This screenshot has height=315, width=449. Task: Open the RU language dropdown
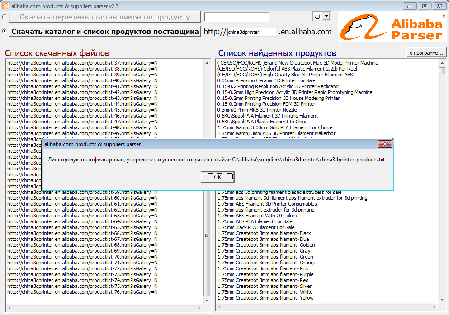tap(326, 16)
